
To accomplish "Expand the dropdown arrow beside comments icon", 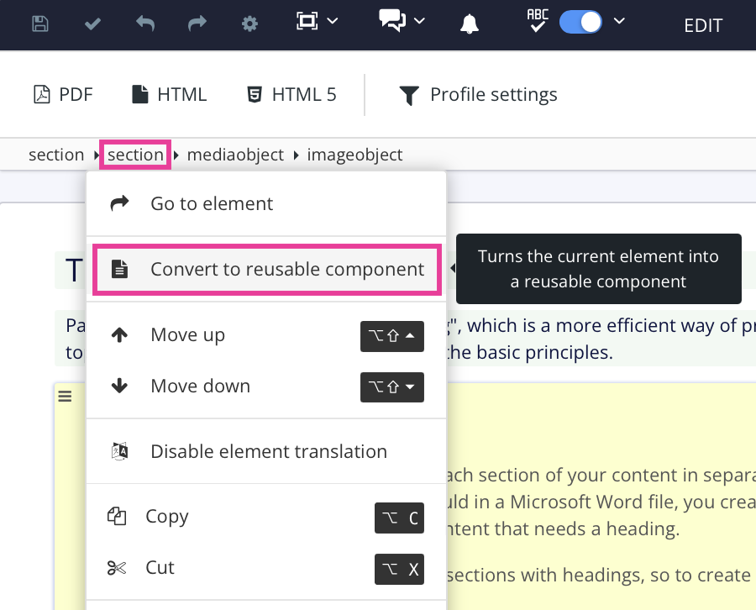I will coord(419,21).
